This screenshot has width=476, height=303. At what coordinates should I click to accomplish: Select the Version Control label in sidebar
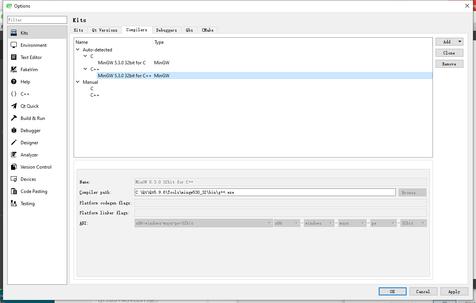pyautogui.click(x=36, y=167)
